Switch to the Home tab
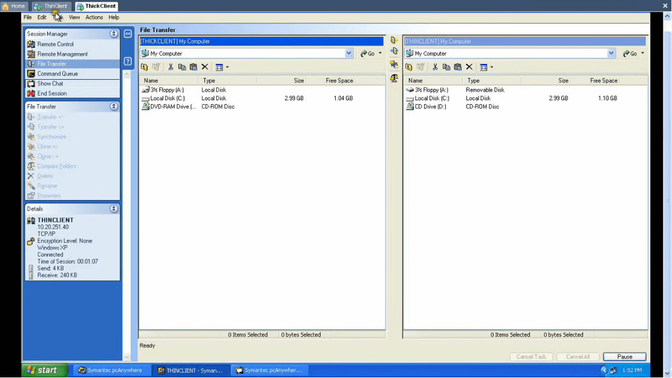 tap(14, 6)
